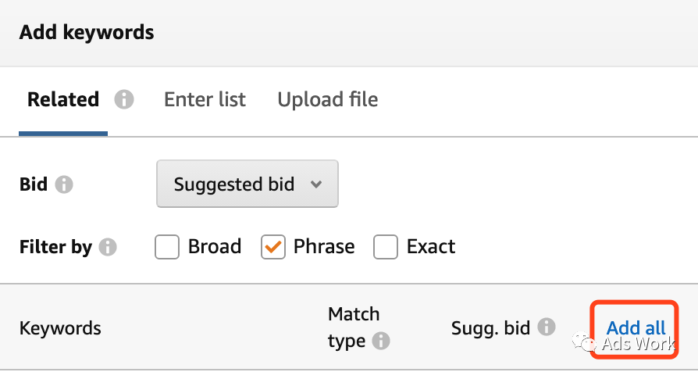The width and height of the screenshot is (698, 372).
Task: Open the info icon beside Filter by
Action: [x=108, y=246]
